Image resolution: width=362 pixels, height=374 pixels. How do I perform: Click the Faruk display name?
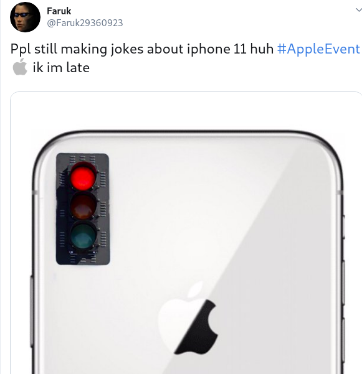coord(59,11)
